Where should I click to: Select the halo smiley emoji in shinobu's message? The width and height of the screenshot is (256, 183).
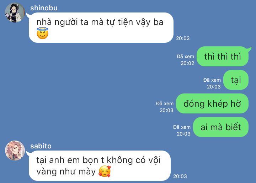[x=42, y=33]
